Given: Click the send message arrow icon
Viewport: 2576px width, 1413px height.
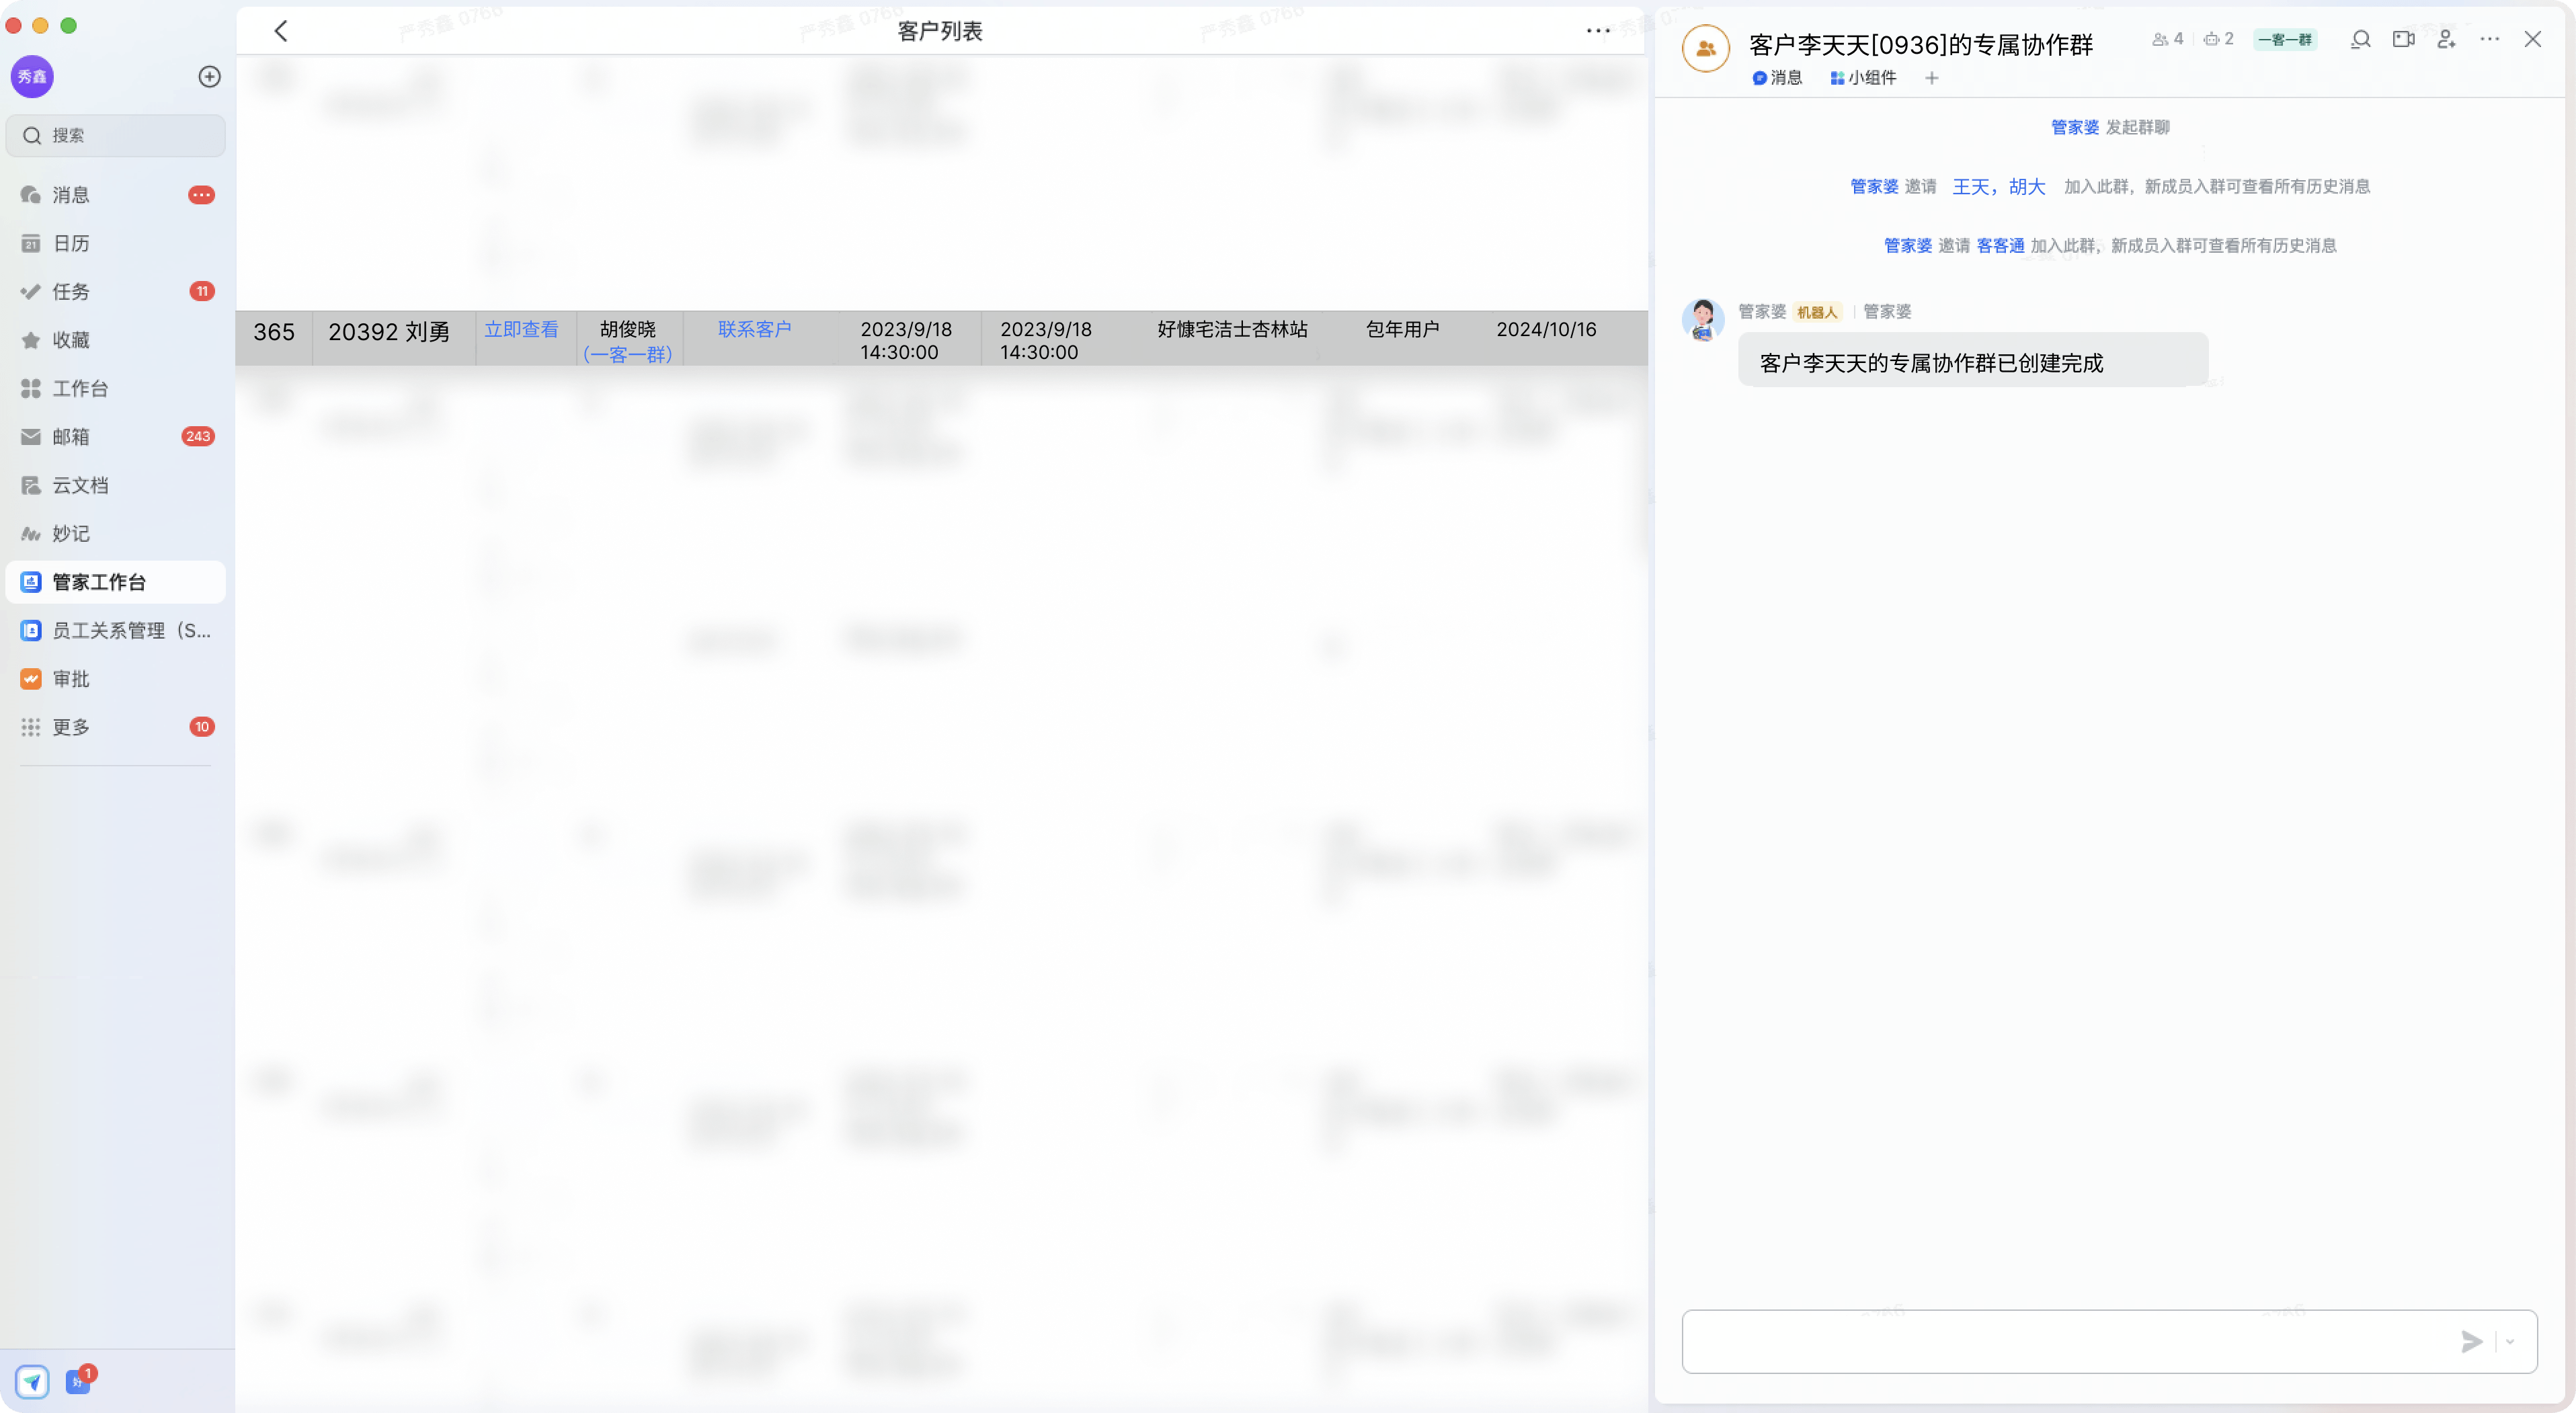Looking at the screenshot, I should 2471,1342.
